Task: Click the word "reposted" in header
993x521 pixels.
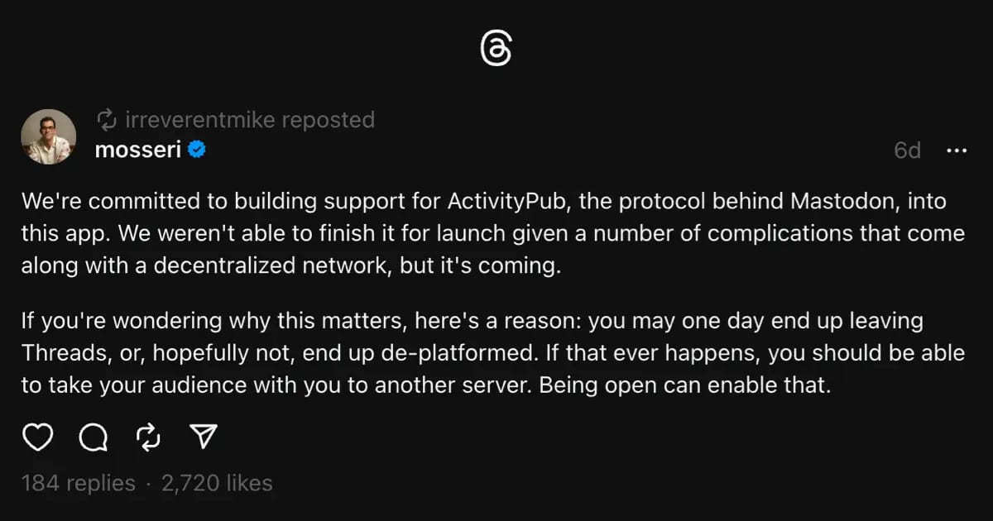Action: [328, 120]
